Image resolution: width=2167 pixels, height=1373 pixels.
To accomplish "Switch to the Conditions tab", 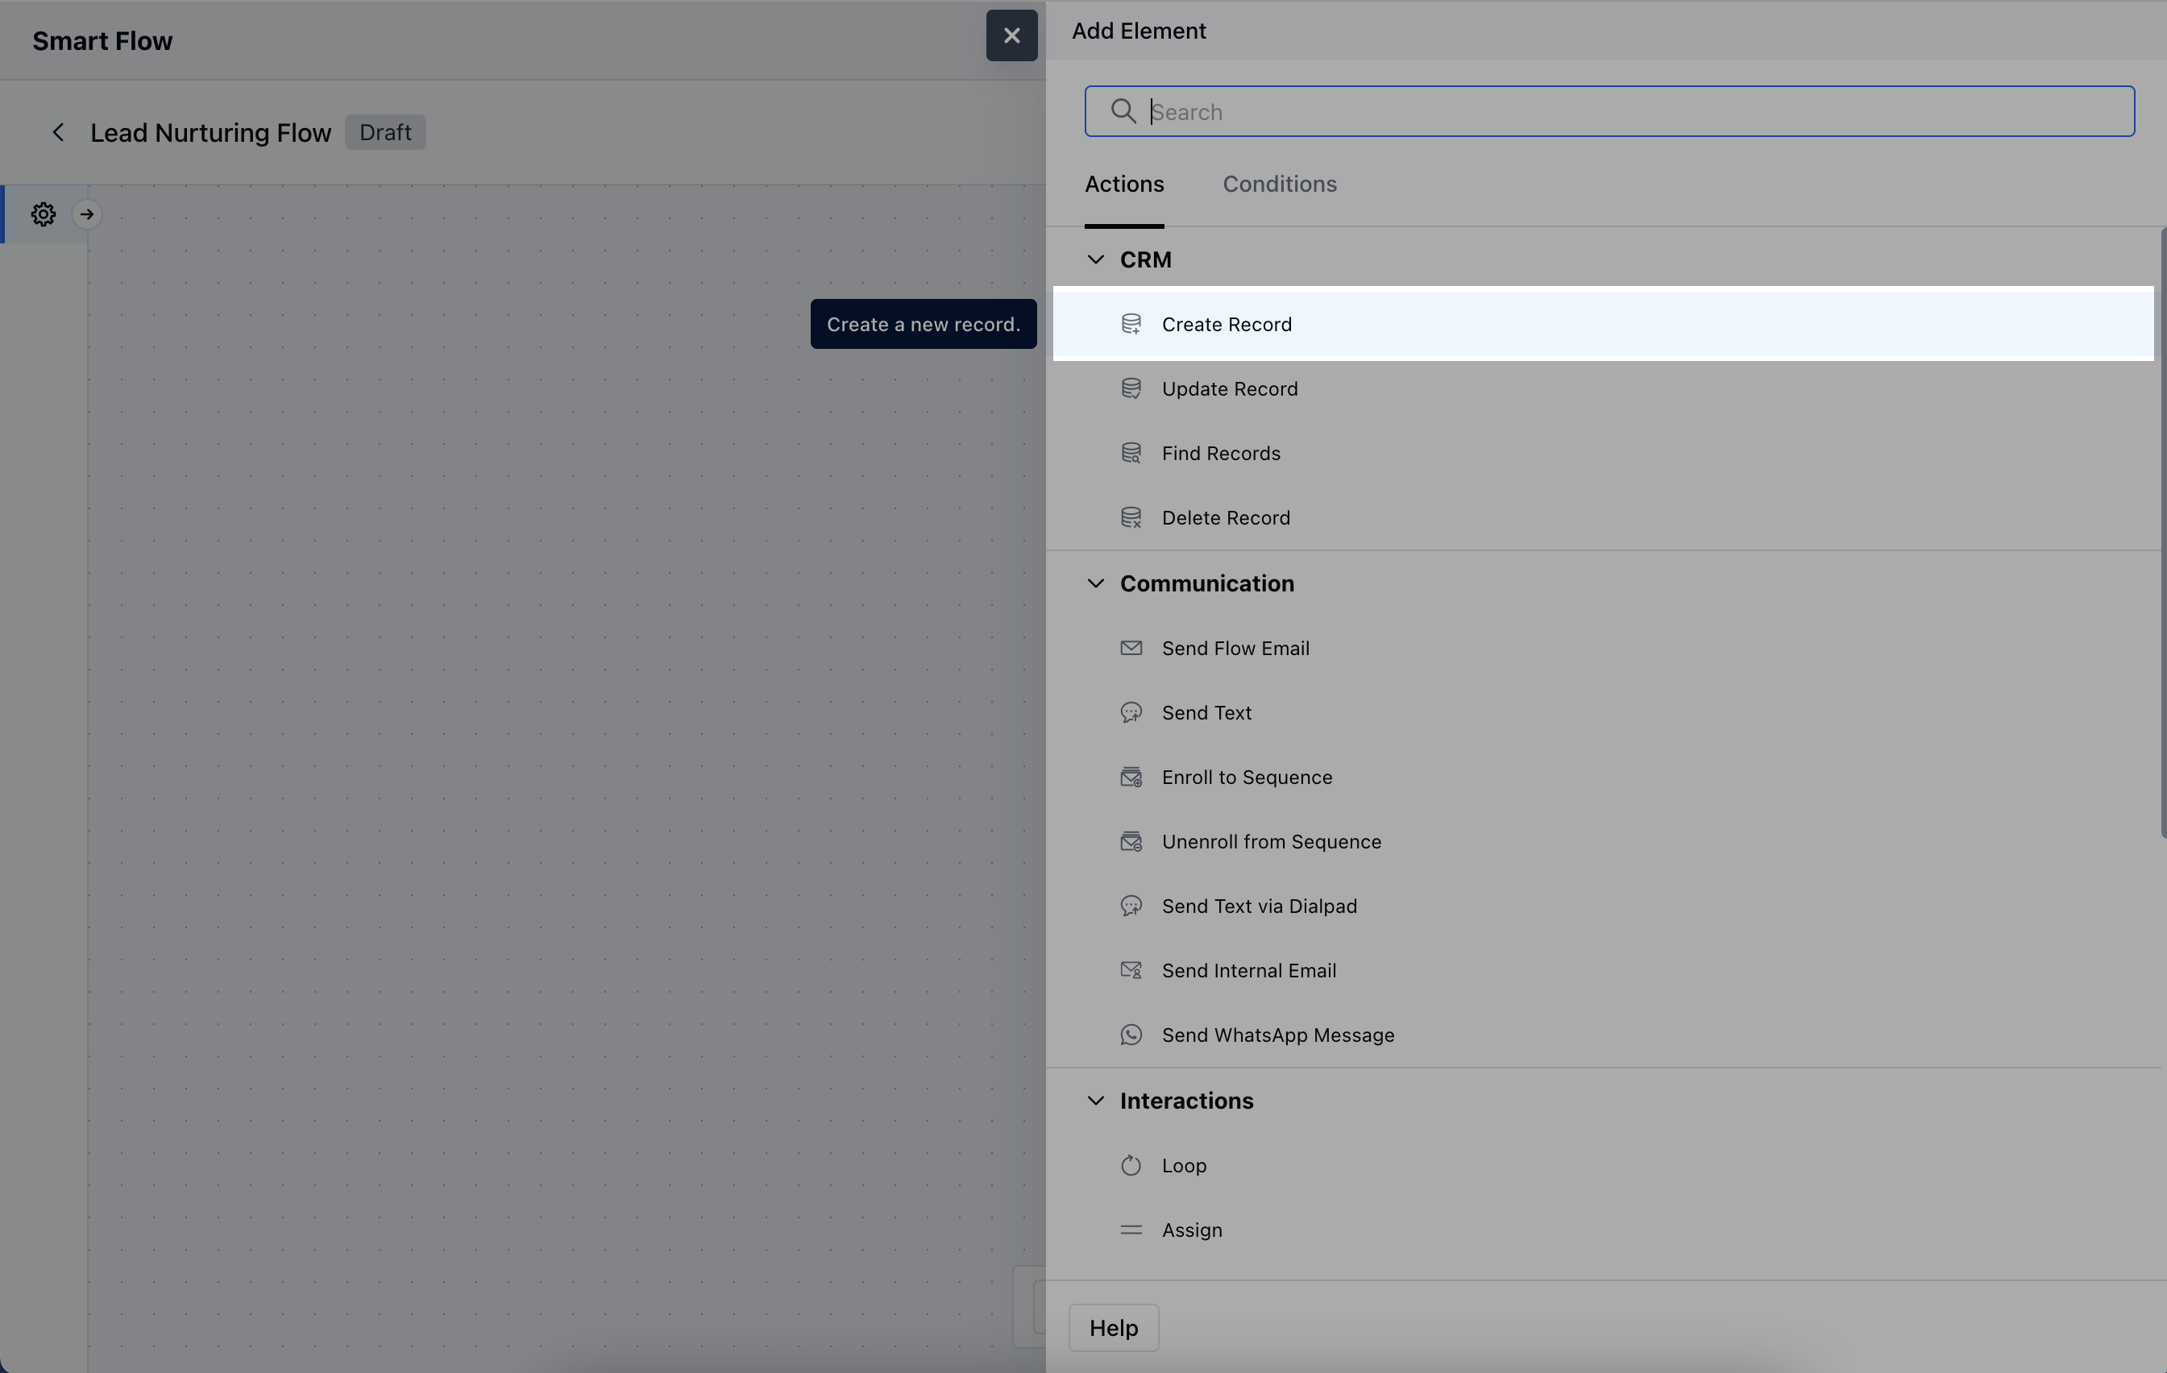I will 1280,184.
